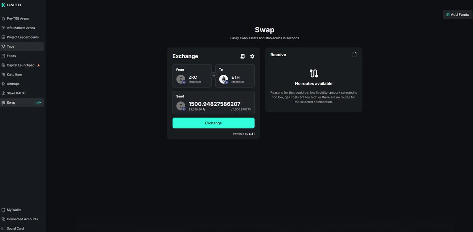Image resolution: width=473 pixels, height=232 pixels.
Task: Click the Kaito logo
Action: point(11,5)
